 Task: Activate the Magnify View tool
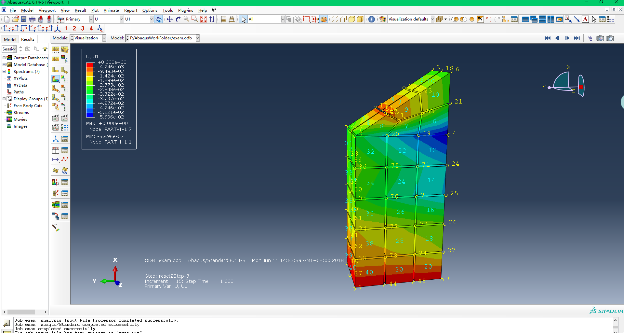pos(186,19)
